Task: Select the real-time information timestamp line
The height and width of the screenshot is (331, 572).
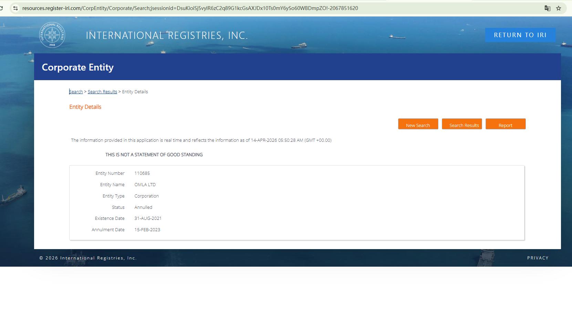Action: [201, 140]
